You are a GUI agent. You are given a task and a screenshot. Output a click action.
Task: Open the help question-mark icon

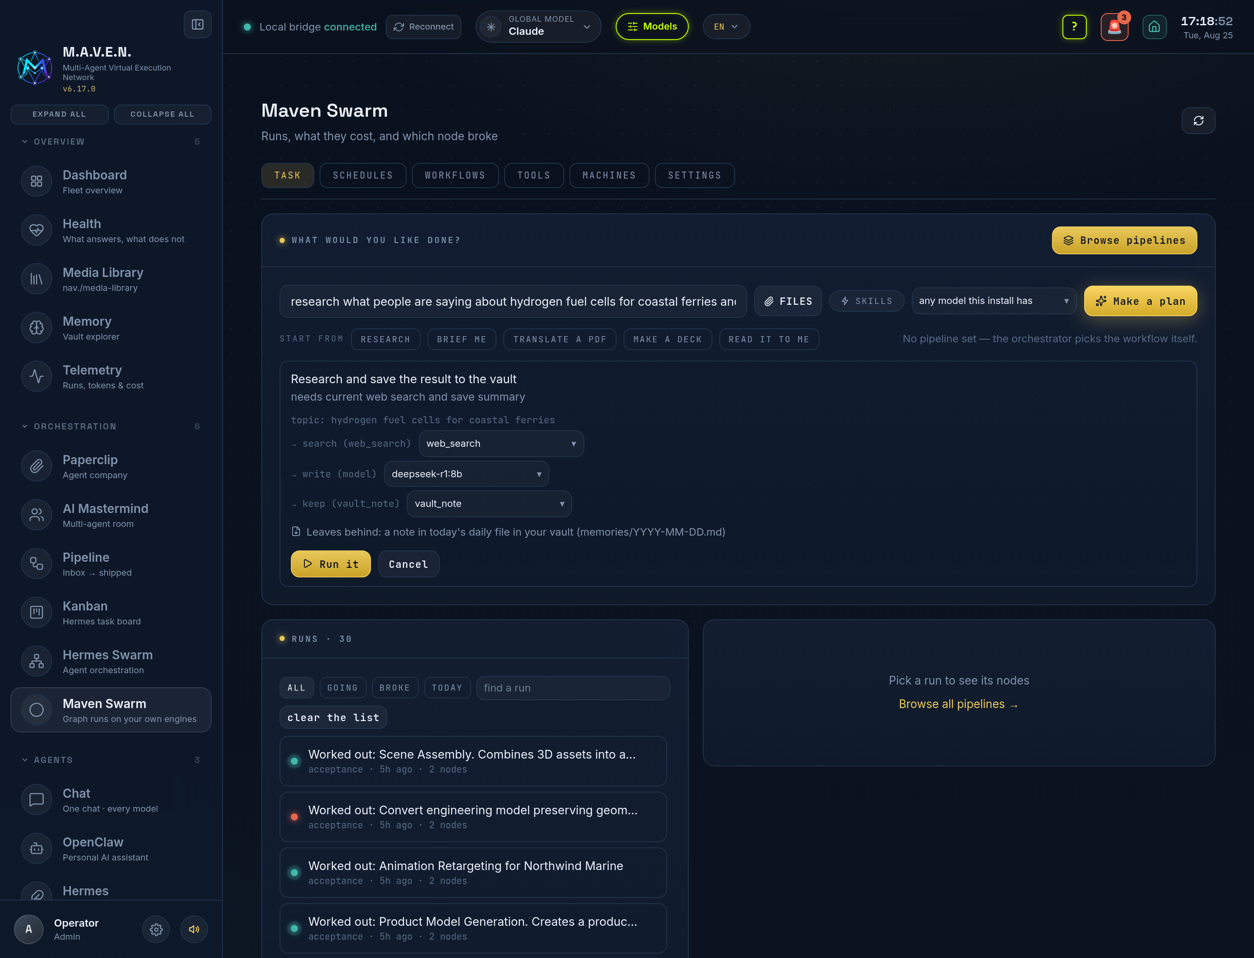tap(1074, 27)
